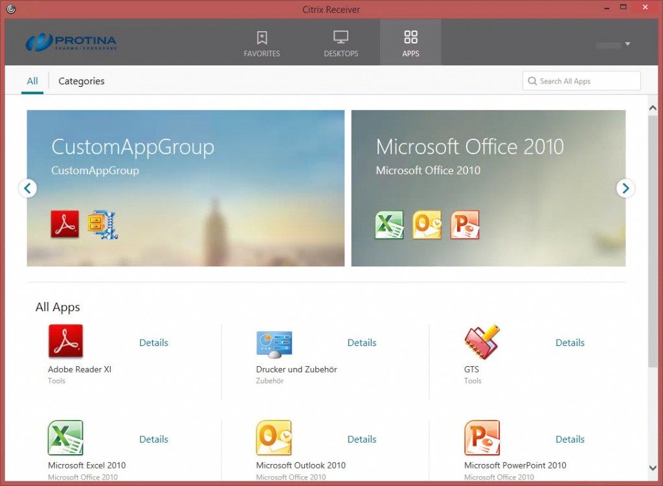This screenshot has width=663, height=486.
Task: Select the Categories tab
Action: [81, 81]
